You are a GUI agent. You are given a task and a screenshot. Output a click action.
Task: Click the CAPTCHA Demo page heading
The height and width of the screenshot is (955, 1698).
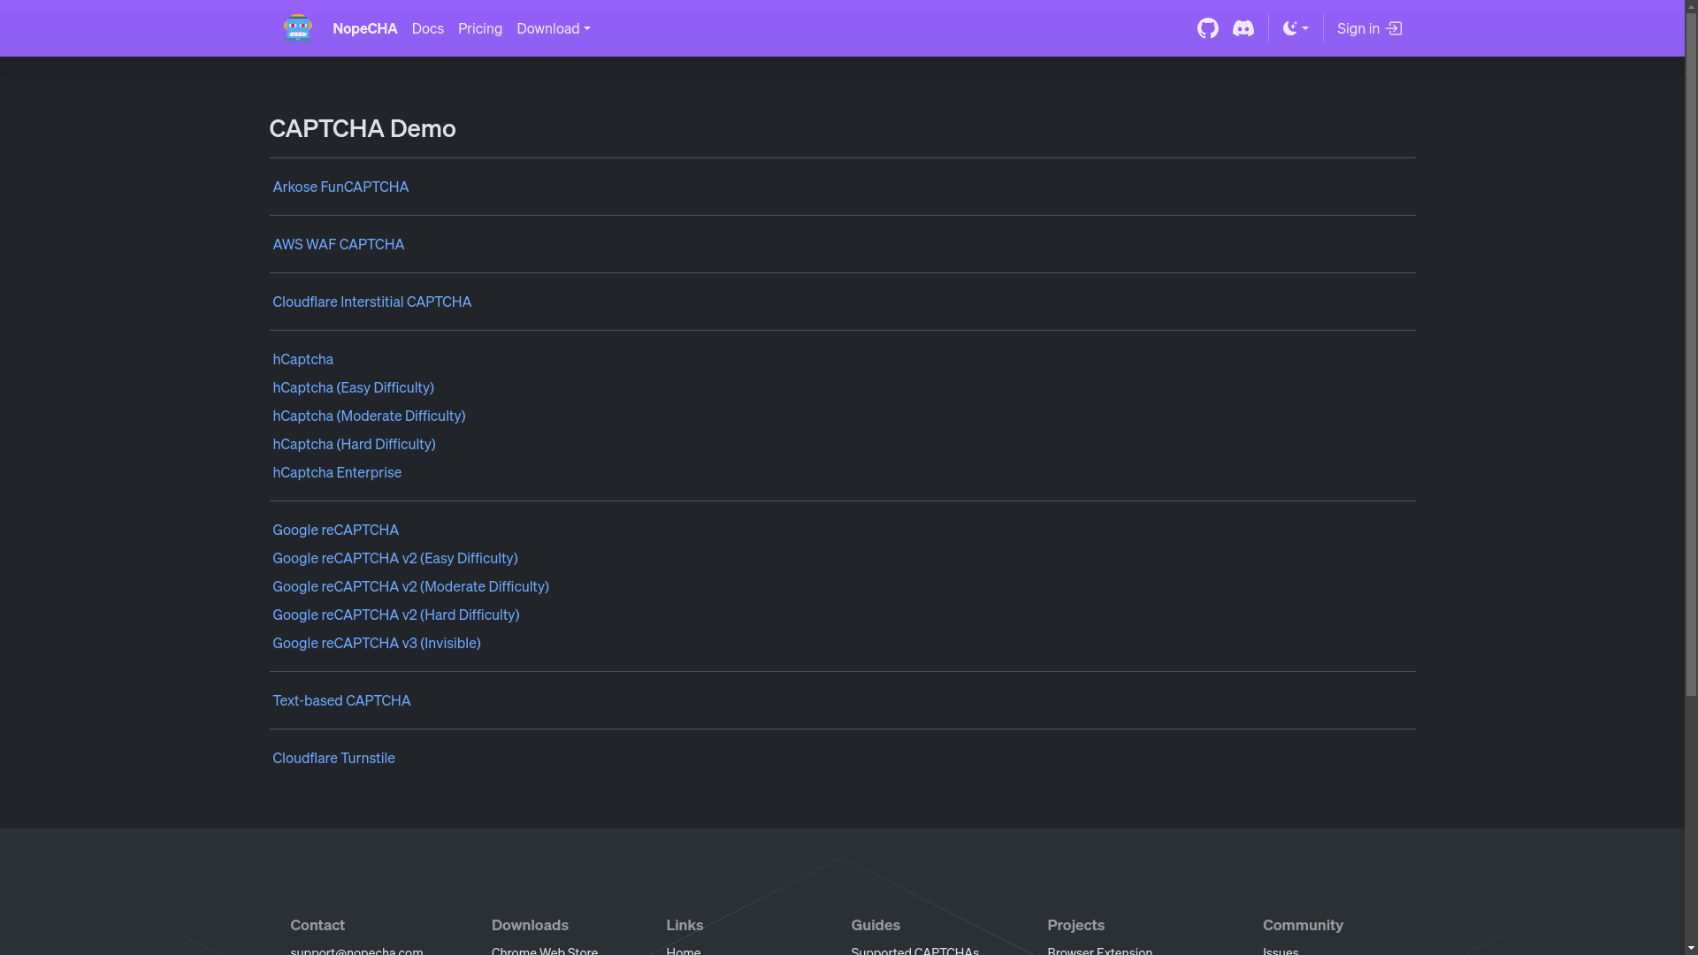pyautogui.click(x=363, y=128)
